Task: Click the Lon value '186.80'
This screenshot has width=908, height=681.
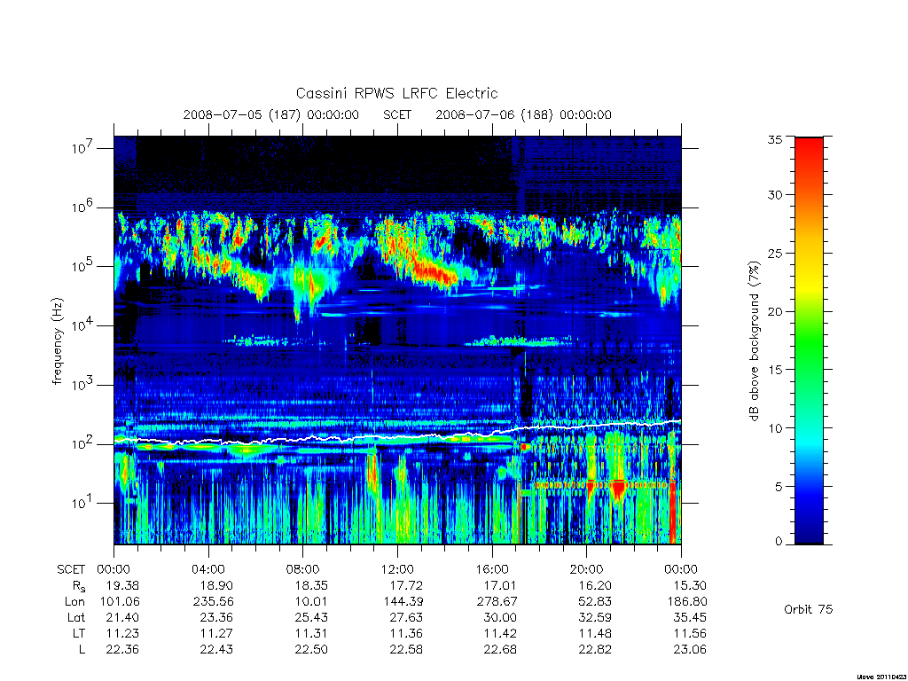Action: [x=687, y=602]
